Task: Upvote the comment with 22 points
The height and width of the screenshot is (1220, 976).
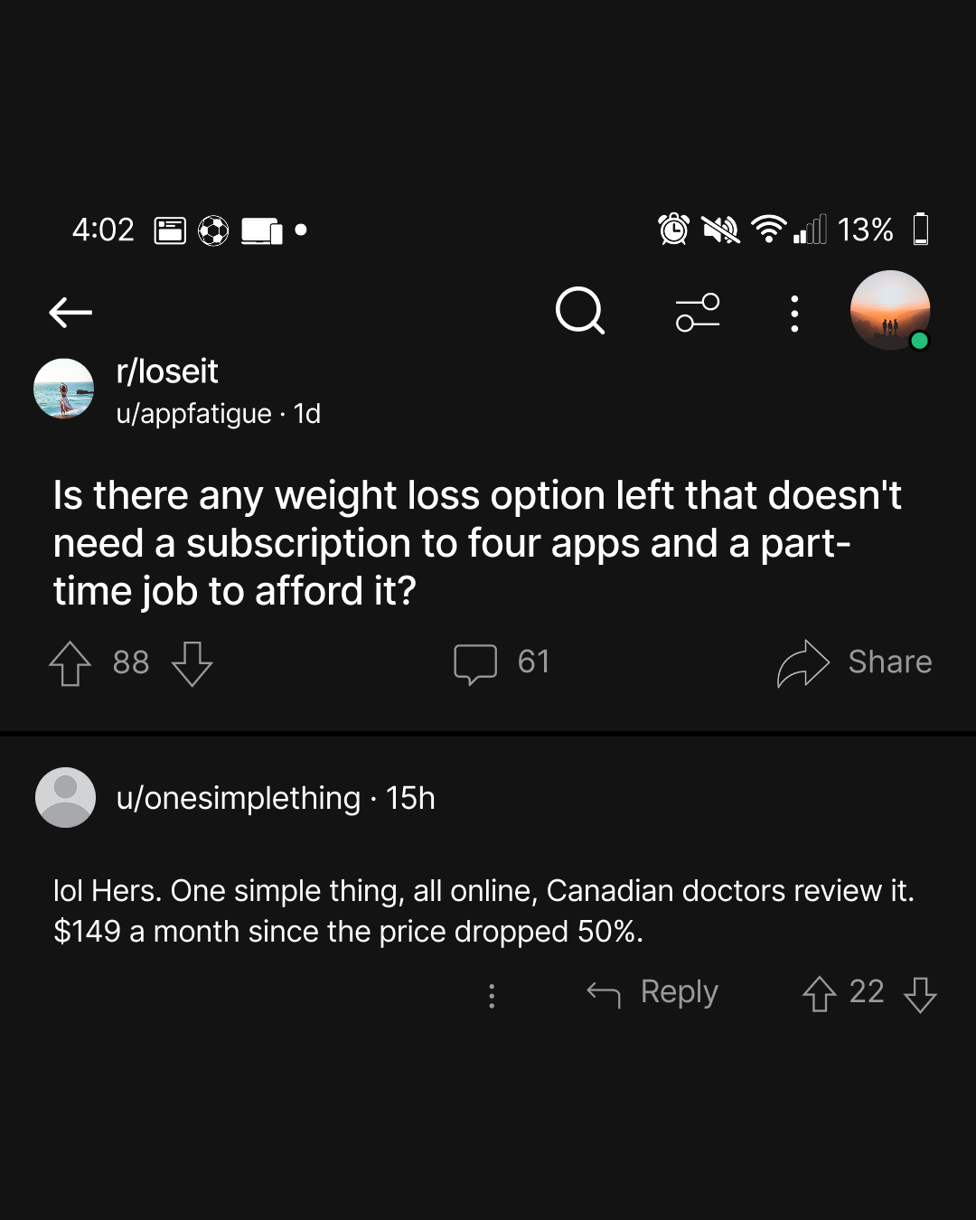Action: coord(819,994)
